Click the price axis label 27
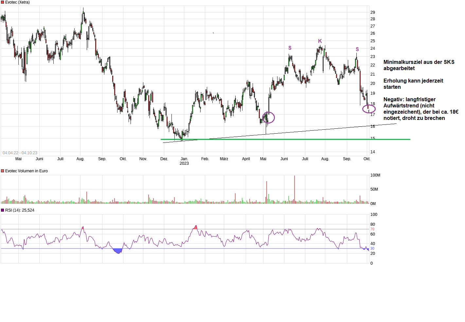This screenshot has width=465, height=322. click(x=373, y=26)
